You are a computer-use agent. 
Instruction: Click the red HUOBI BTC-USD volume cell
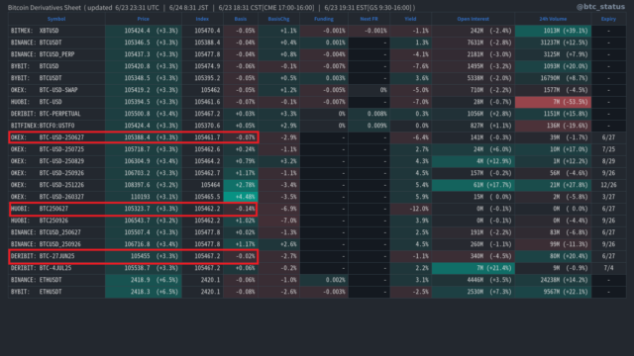553,102
